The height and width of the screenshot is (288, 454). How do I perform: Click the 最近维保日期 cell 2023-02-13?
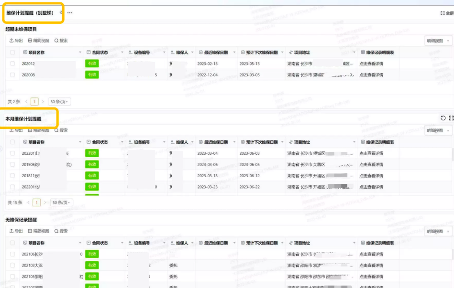[x=207, y=64]
